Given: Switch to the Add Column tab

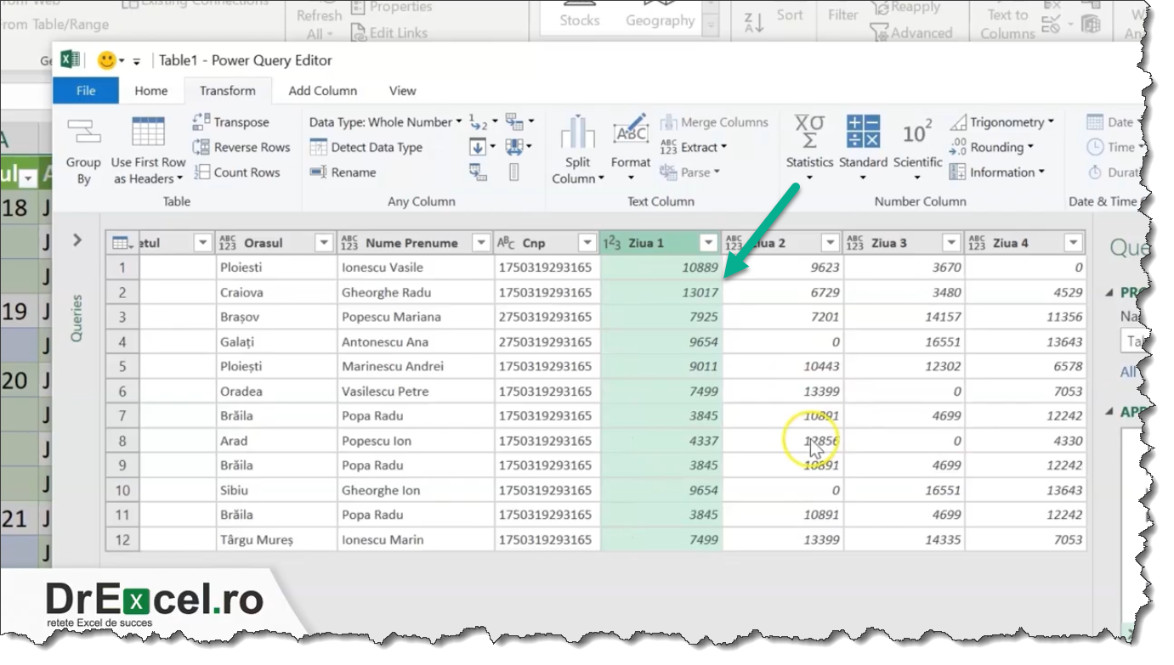Looking at the screenshot, I should [x=322, y=91].
